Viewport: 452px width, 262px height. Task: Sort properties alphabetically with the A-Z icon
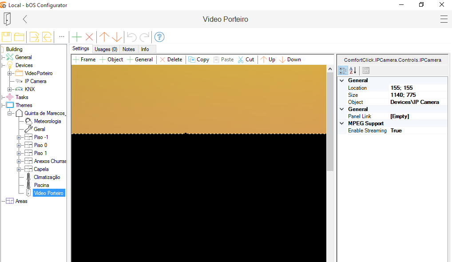pos(353,70)
